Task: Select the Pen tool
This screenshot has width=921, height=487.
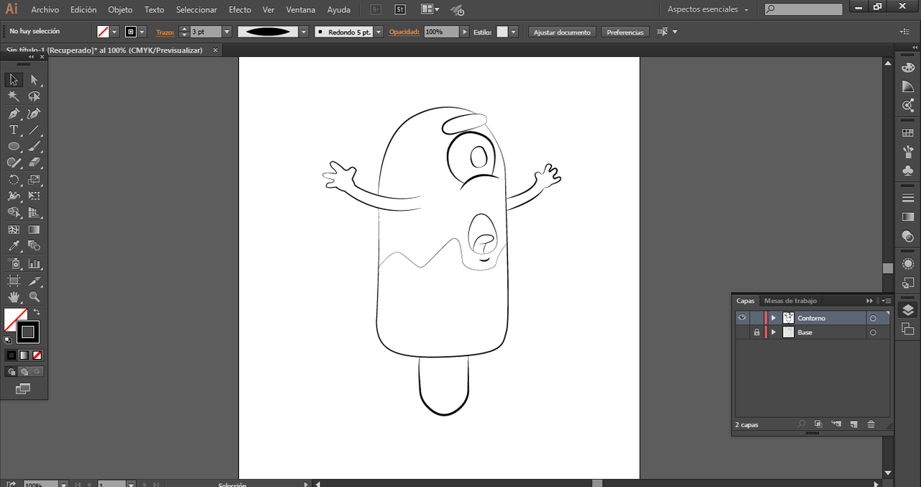Action: tap(14, 114)
